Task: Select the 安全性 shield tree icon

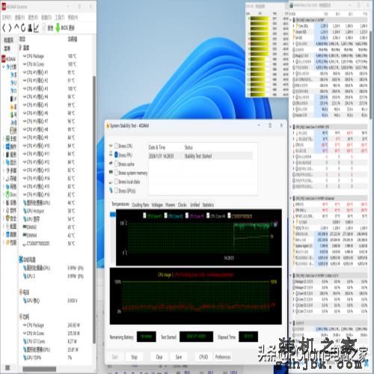Action: (x=8, y=218)
